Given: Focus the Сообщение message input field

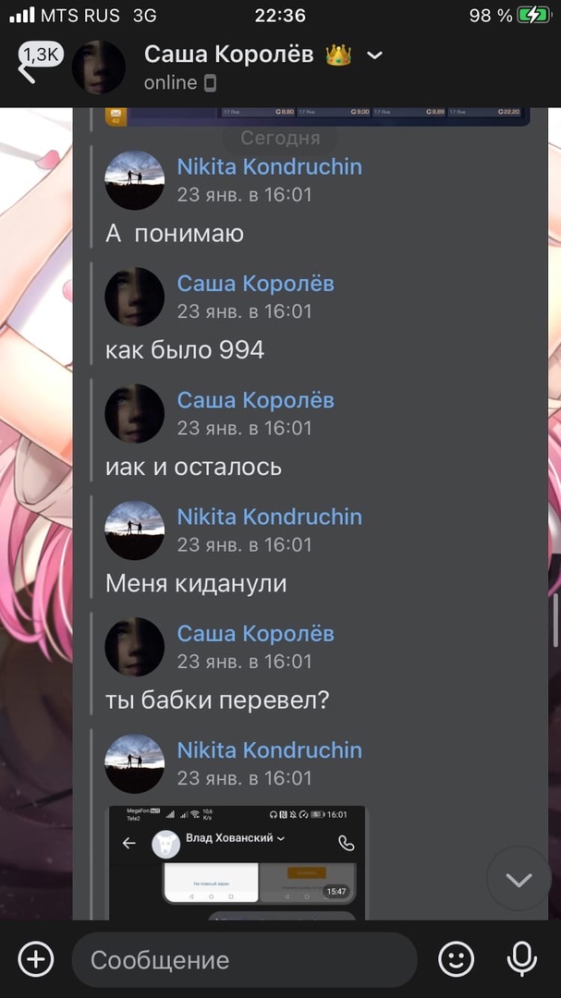Looking at the screenshot, I should [245, 960].
